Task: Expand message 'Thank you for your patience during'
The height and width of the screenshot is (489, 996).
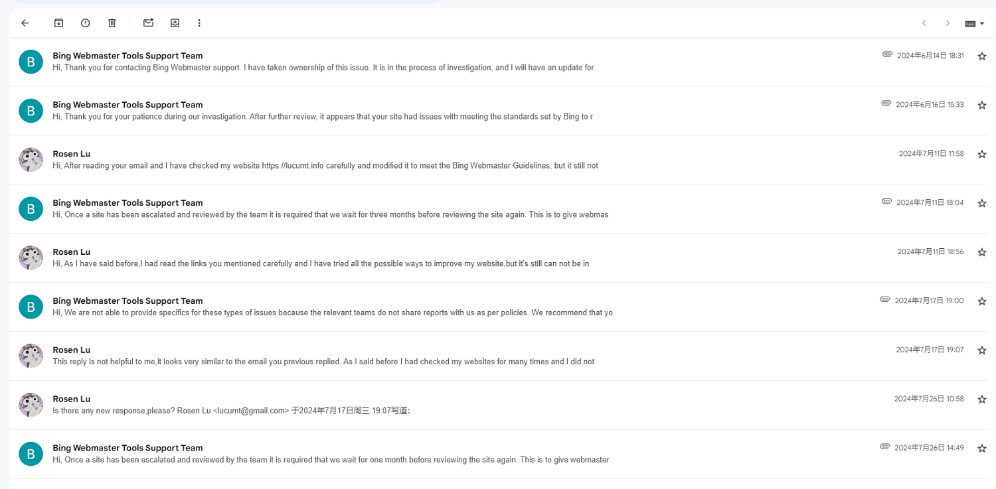Action: [x=498, y=111]
